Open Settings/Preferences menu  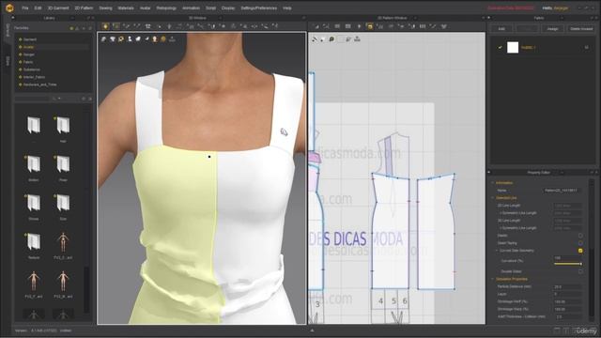point(259,8)
